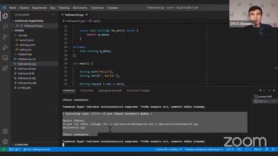This screenshot has height=156, width=278.
Task: Show errors and warnings count in status bar
Action: [15, 149]
